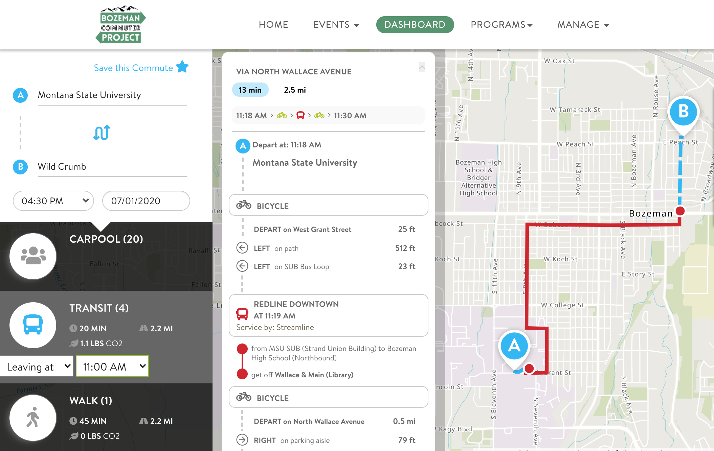Click the map pin B marker
This screenshot has width=714, height=451.
pos(683,115)
